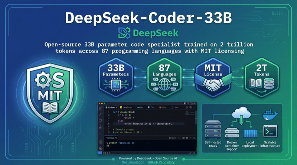Close the Python tab with its X
This screenshot has width=297, height=165.
tap(117, 107)
